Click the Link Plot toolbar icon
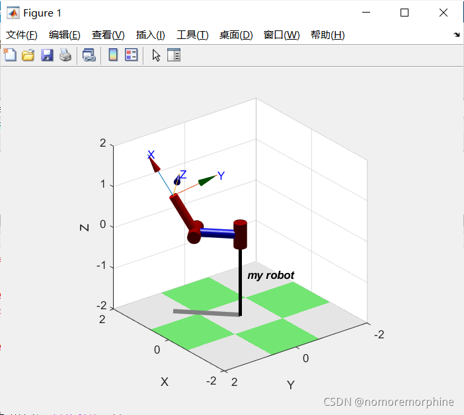The image size is (464, 415). tap(89, 56)
